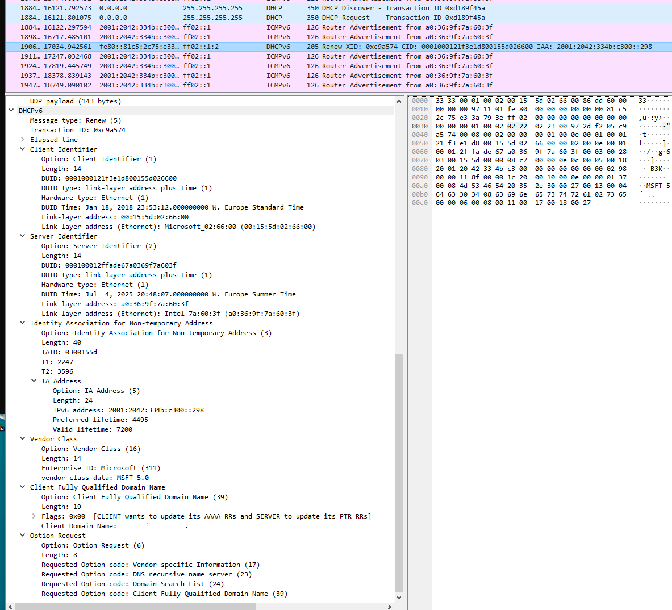This screenshot has width=672, height=610.
Task: Select vendor-class-data: MSFT 5.0 field
Action: tap(95, 478)
